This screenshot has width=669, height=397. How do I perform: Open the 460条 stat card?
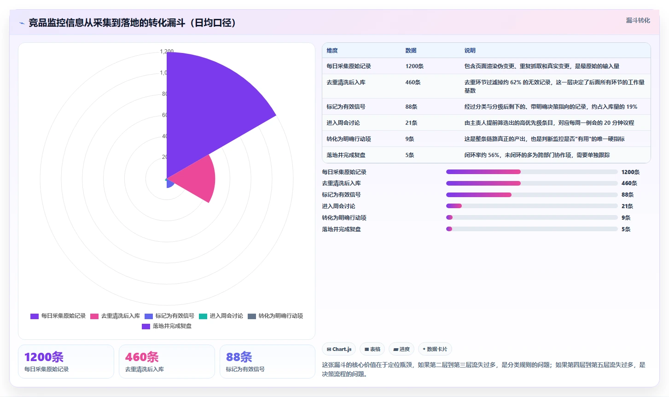click(167, 362)
